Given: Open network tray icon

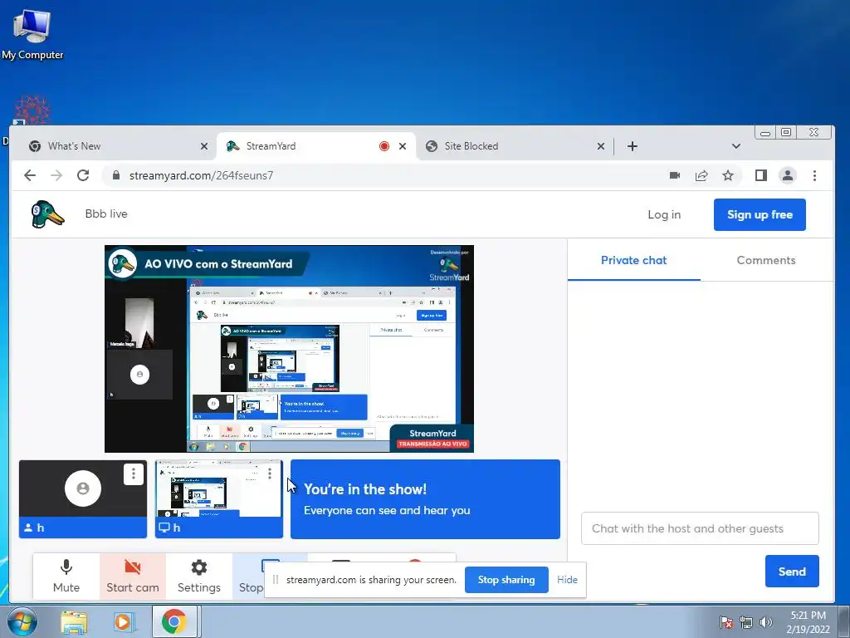Looking at the screenshot, I should pos(746,622).
